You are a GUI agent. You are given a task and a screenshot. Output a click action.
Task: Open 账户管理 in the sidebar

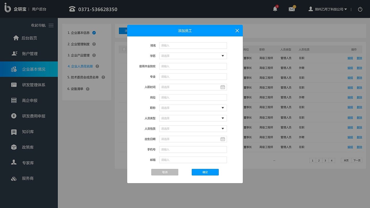[x=29, y=53]
